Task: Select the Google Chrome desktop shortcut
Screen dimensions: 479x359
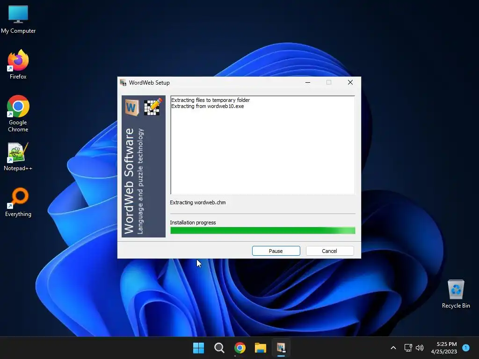Action: [18, 113]
